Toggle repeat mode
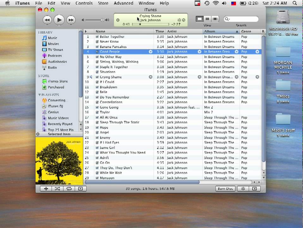This screenshot has height=228, width=303. [69, 189]
